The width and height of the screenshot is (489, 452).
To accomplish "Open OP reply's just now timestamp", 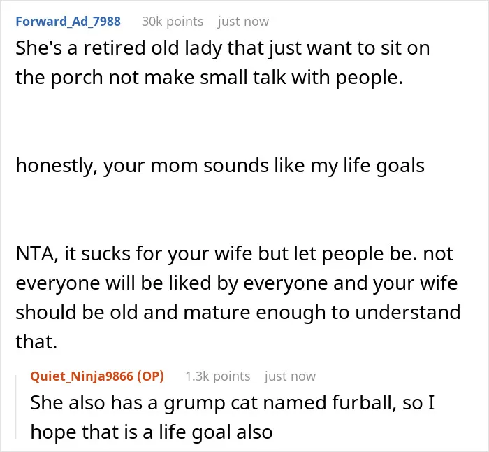I will (290, 376).
